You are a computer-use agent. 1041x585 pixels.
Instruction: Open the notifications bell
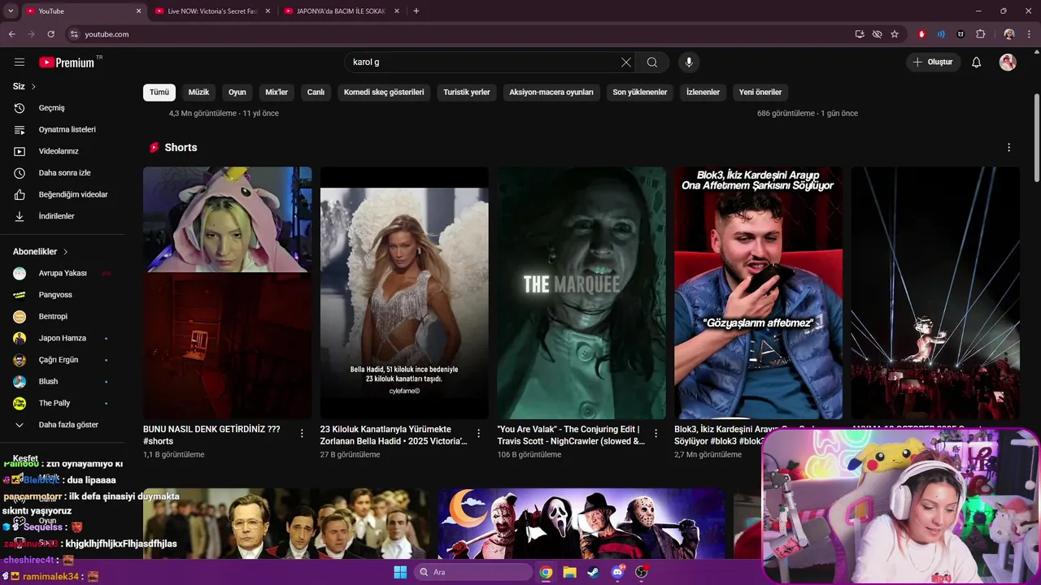click(x=977, y=63)
